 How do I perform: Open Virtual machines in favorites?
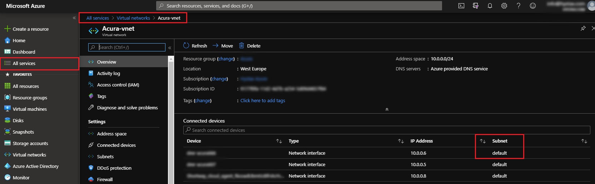point(30,109)
